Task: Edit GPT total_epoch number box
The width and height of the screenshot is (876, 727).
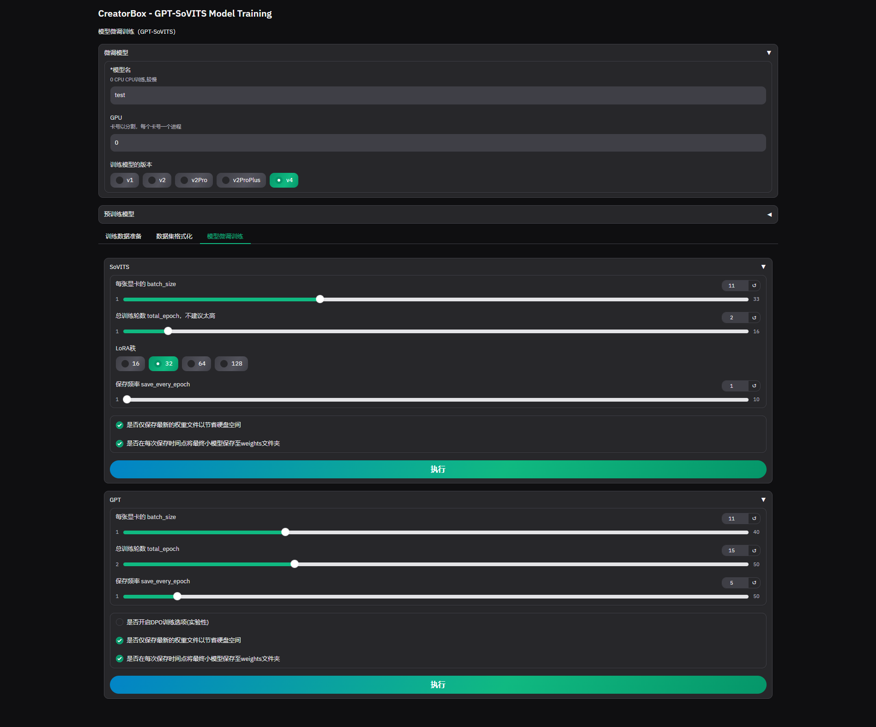Action: (x=735, y=550)
